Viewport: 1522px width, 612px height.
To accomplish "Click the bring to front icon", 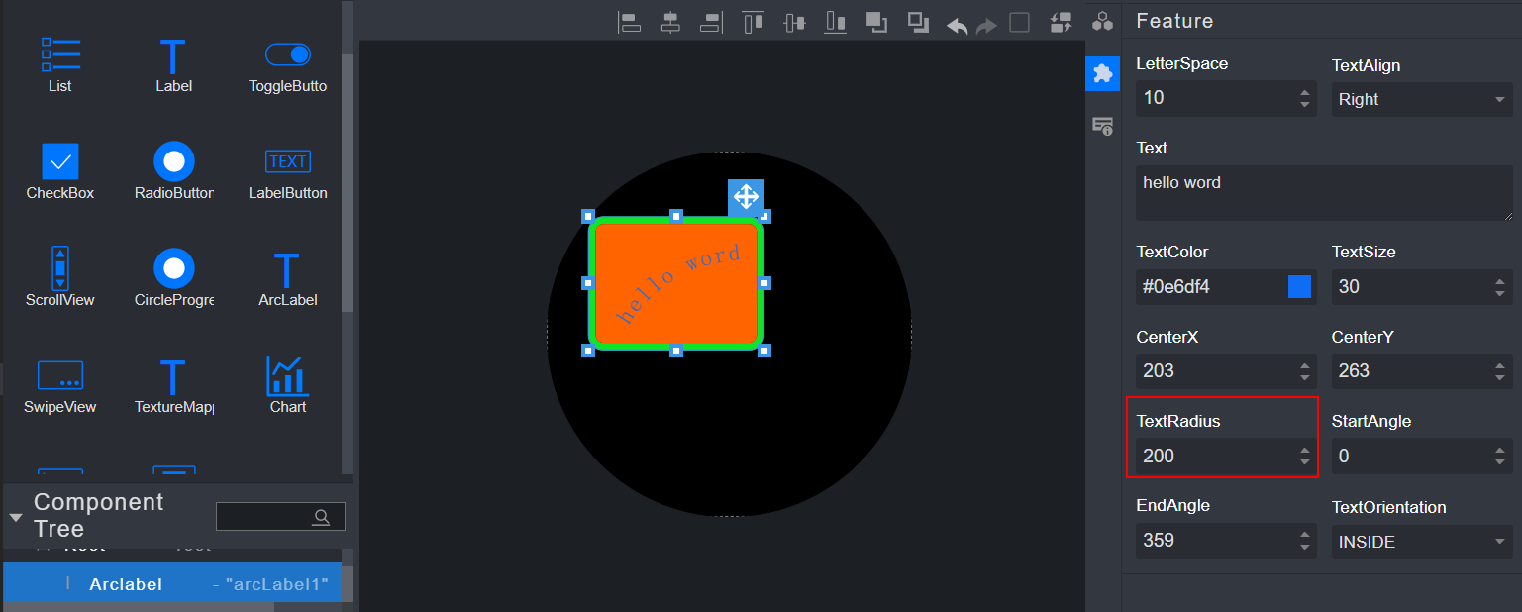I will tap(876, 23).
